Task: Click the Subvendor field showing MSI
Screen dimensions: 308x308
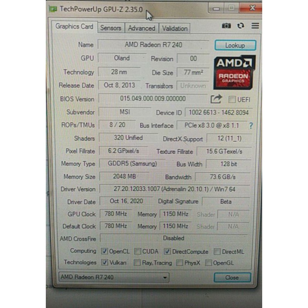Action: point(125,112)
